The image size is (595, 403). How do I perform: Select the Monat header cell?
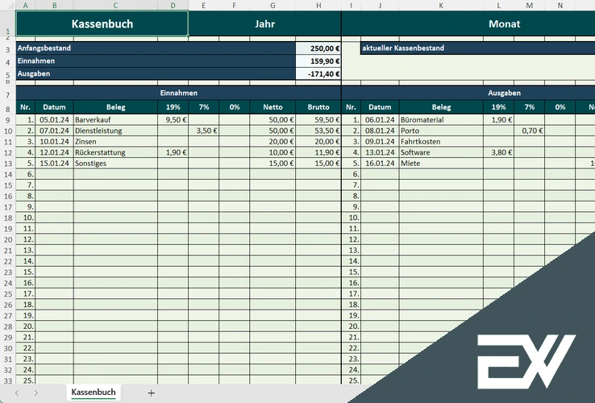tap(504, 23)
